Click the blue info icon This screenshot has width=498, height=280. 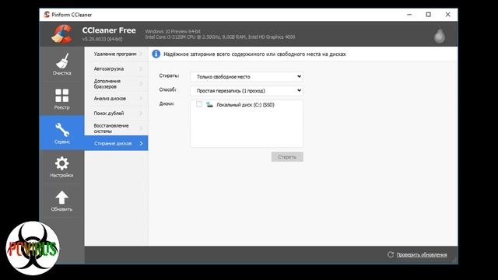point(156,54)
